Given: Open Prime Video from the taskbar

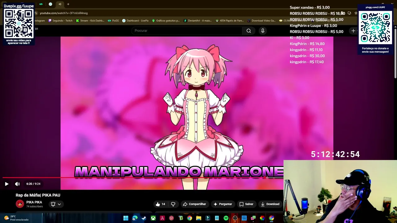Looking at the screenshot, I should [x=244, y=218].
